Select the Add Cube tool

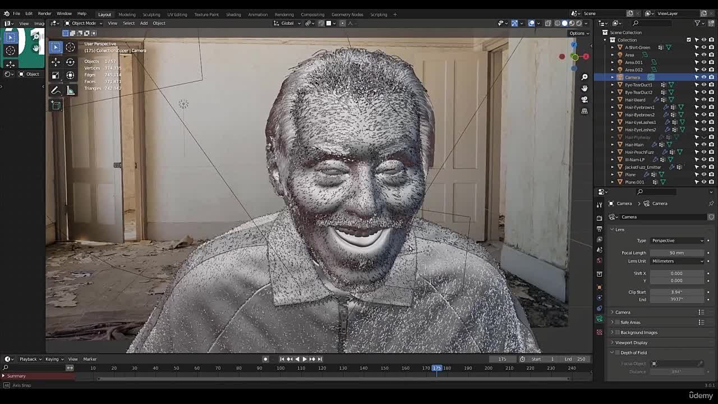[56, 105]
